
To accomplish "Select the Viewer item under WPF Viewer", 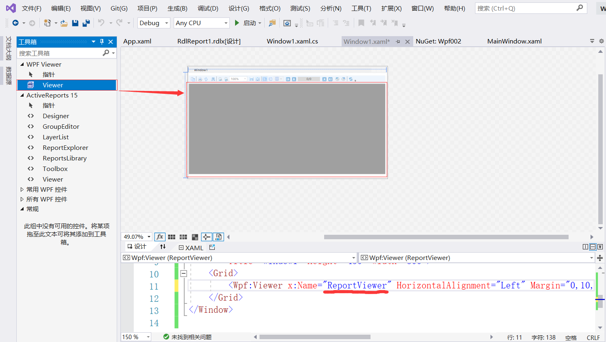I will point(67,85).
